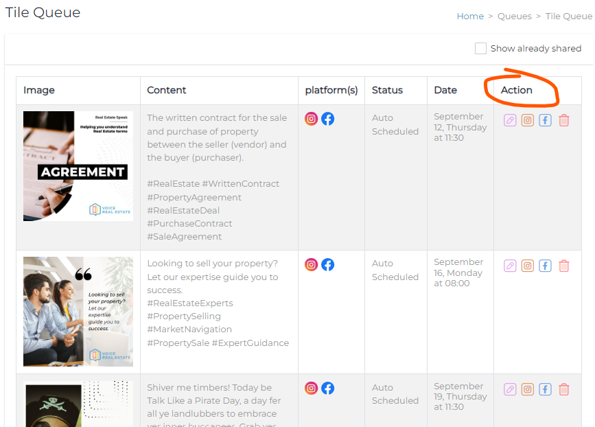The height and width of the screenshot is (427, 595).
Task: Edit the Pirate Day post
Action: pyautogui.click(x=510, y=389)
